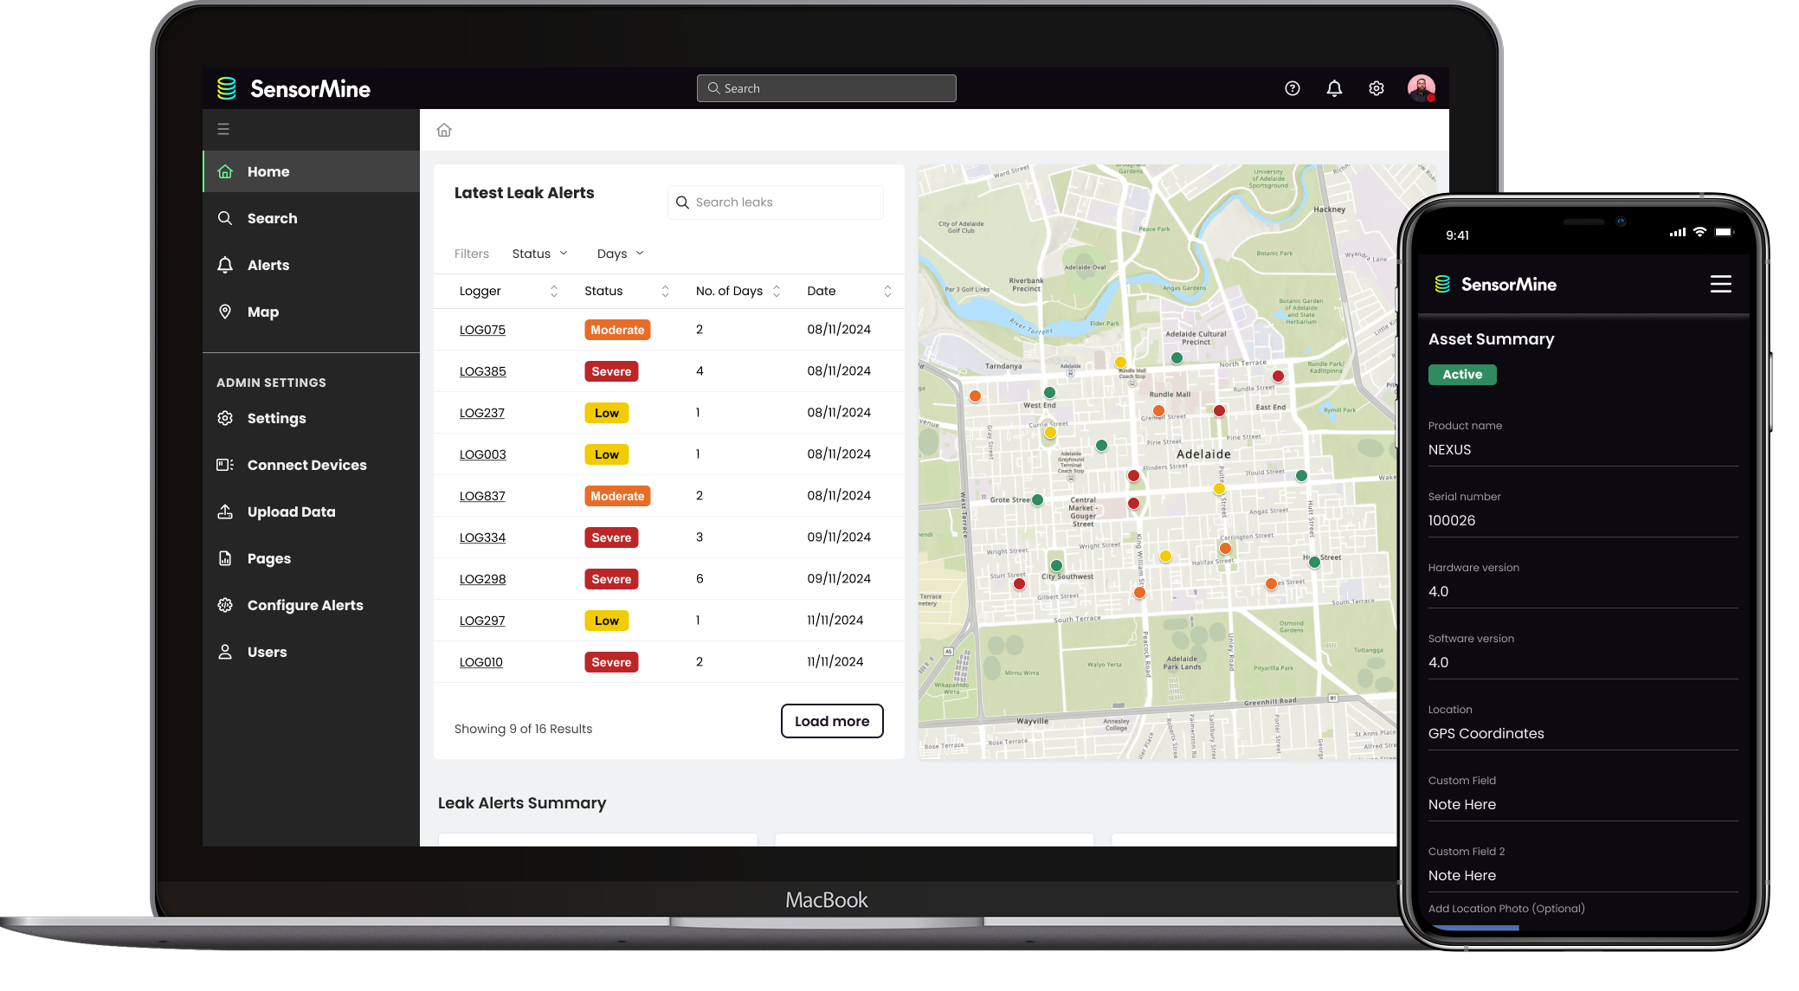The image size is (1799, 991).
Task: Click the Severe badge for LOG298
Action: point(611,579)
